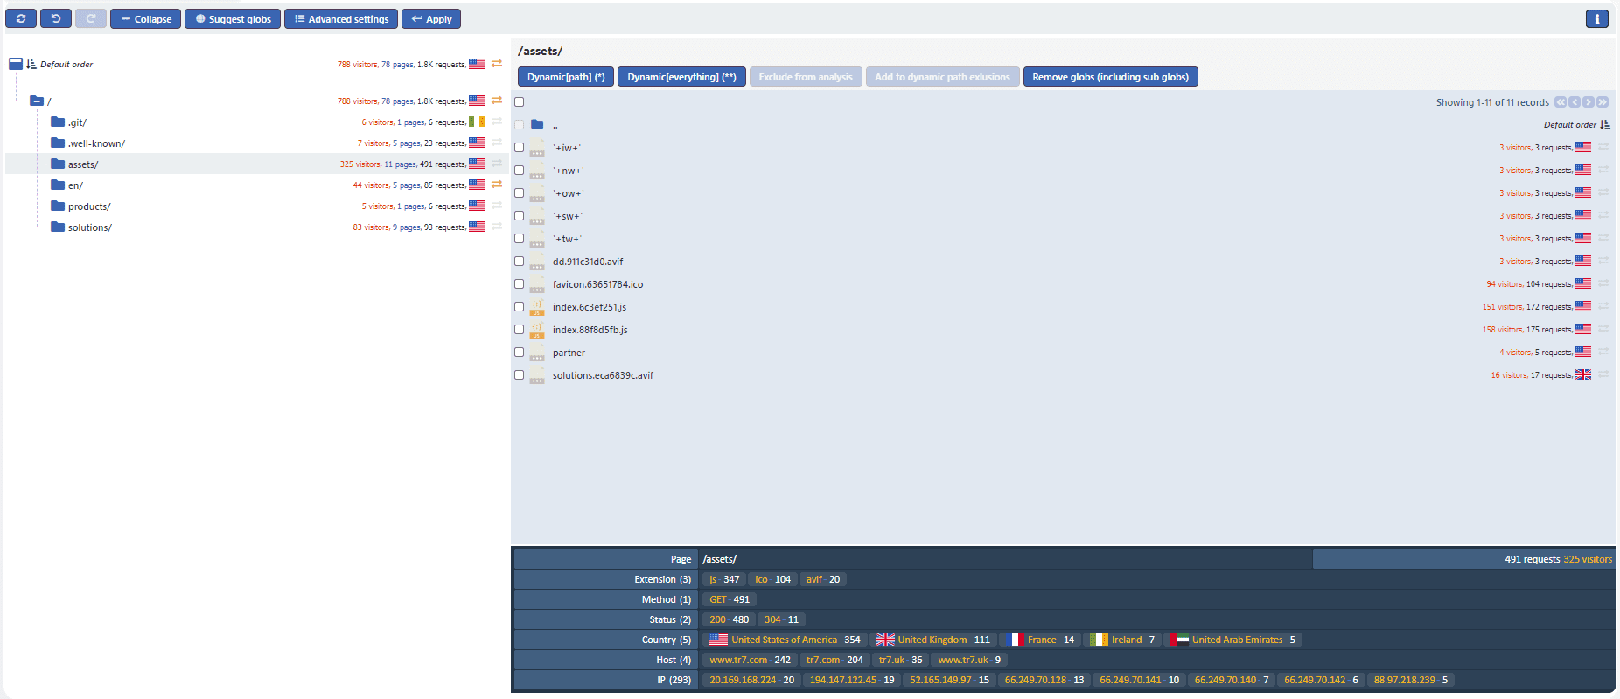Click the Suggest globs button
The image size is (1620, 699).
pyautogui.click(x=233, y=18)
